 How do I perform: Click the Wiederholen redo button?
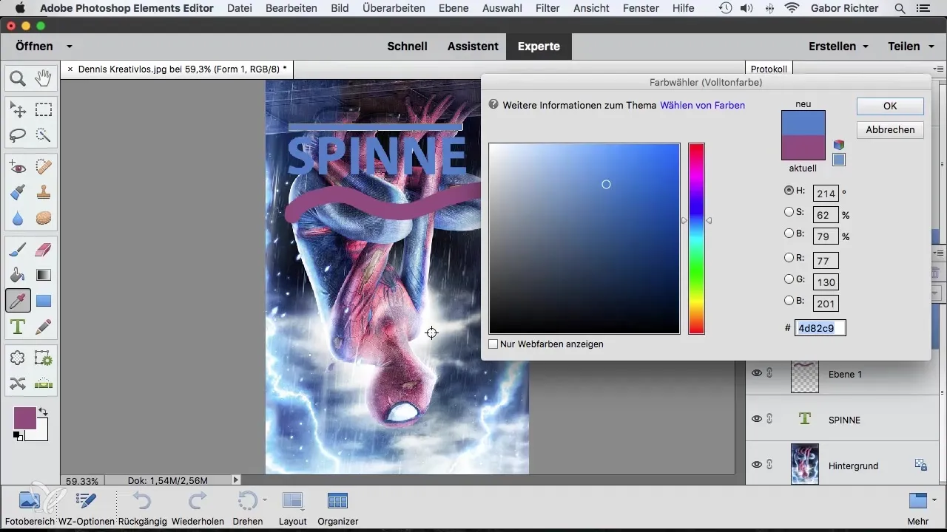(x=198, y=508)
